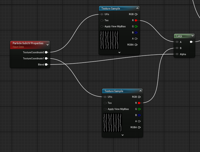Click the TextureCoordinate1 output pin
200x152 pixels.
46,59
